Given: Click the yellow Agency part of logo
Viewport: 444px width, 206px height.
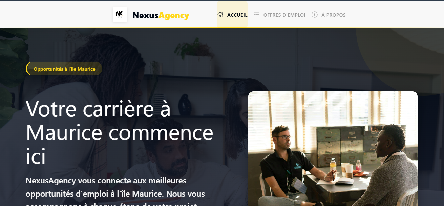Looking at the screenshot, I should tap(174, 16).
